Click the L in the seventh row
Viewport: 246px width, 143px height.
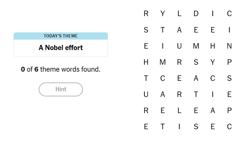point(179,110)
